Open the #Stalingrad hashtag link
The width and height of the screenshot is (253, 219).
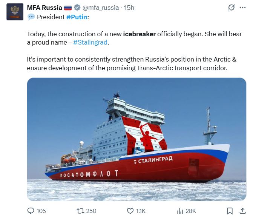click(x=90, y=43)
